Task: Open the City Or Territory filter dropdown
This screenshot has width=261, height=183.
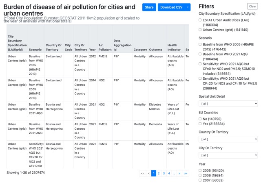Action: click(228, 155)
